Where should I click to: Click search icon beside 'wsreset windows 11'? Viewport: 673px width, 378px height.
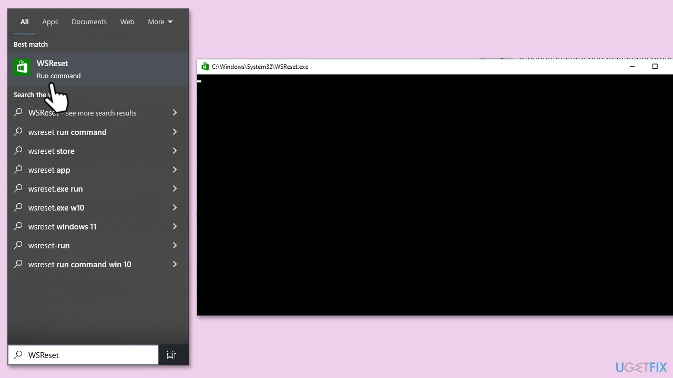tap(18, 226)
